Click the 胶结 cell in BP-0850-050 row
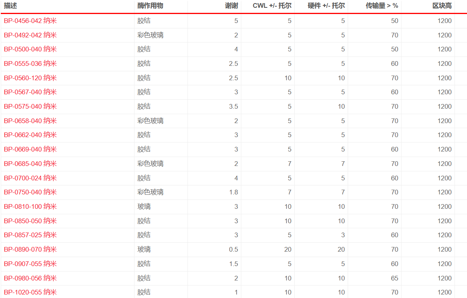Screen dimensions: 467x298 pos(144,221)
